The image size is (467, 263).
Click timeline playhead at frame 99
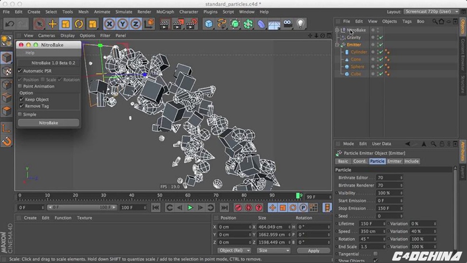point(298,196)
